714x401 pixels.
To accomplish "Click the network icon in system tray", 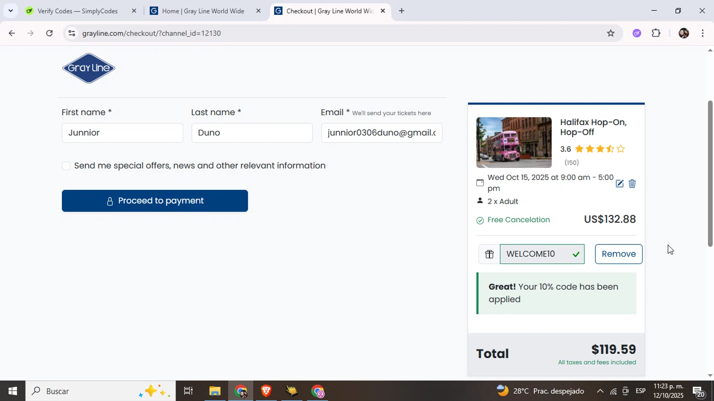I will (x=613, y=391).
